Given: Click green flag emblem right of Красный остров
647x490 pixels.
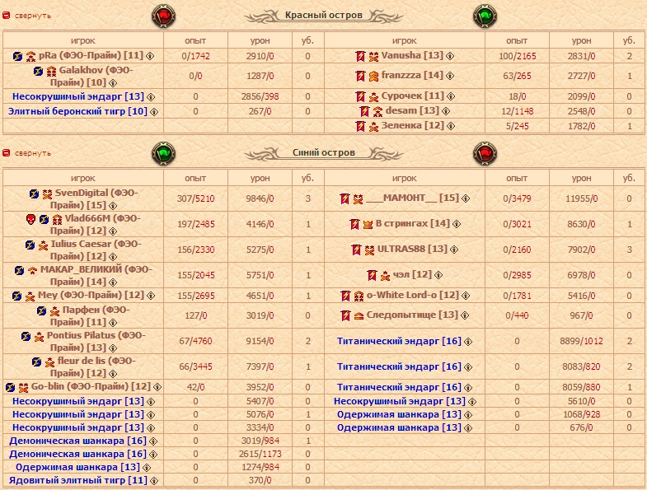Looking at the screenshot, I should click(485, 16).
